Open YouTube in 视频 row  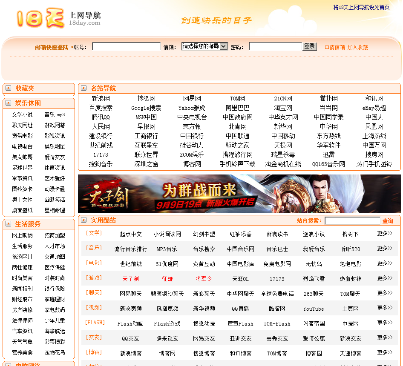click(314, 309)
